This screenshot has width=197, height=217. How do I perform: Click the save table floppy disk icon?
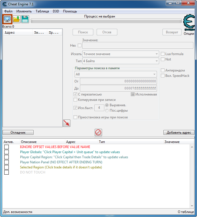(25, 19)
